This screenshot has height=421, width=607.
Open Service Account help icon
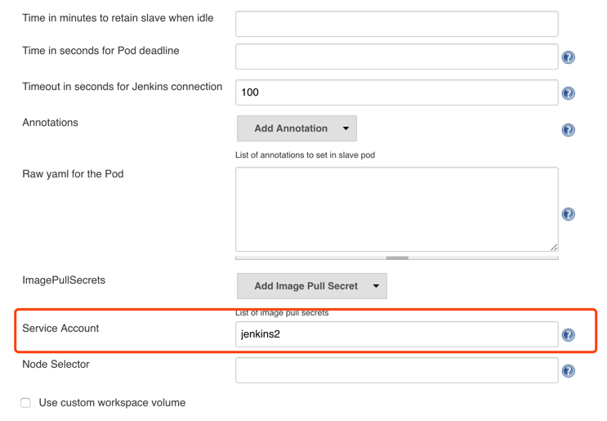coord(569,335)
